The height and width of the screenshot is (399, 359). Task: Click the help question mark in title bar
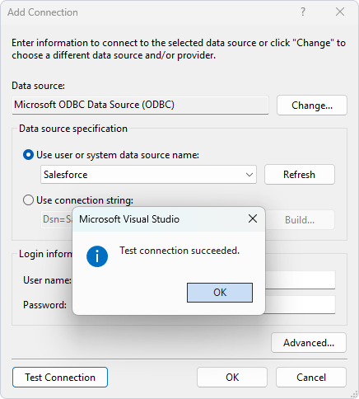point(303,12)
